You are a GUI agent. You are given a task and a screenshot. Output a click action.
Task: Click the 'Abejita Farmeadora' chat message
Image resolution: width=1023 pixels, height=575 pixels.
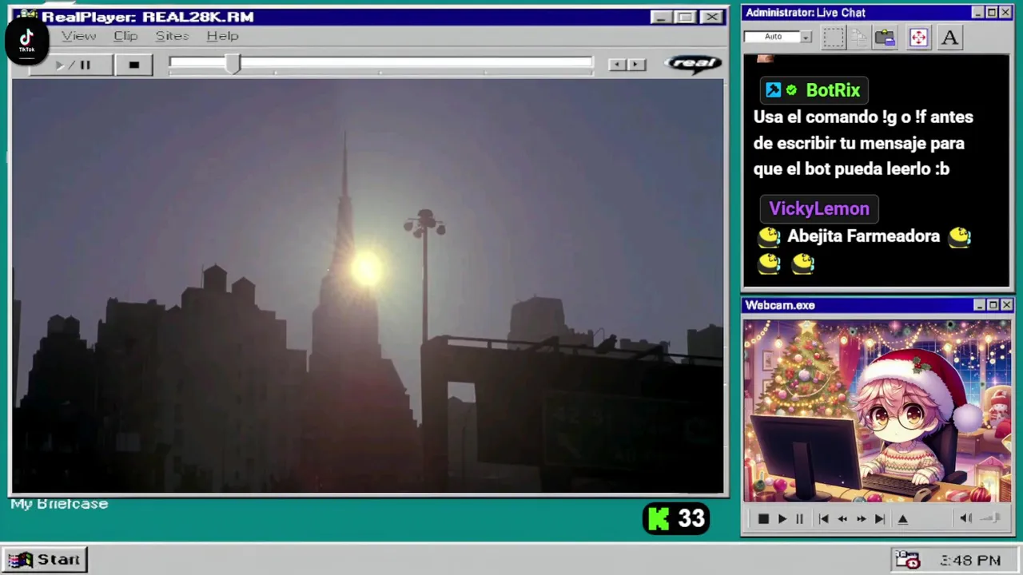(x=863, y=236)
